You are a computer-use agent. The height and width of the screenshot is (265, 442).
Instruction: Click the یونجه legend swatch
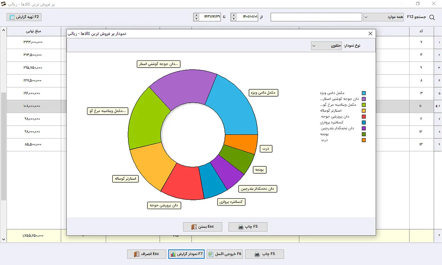point(364,134)
